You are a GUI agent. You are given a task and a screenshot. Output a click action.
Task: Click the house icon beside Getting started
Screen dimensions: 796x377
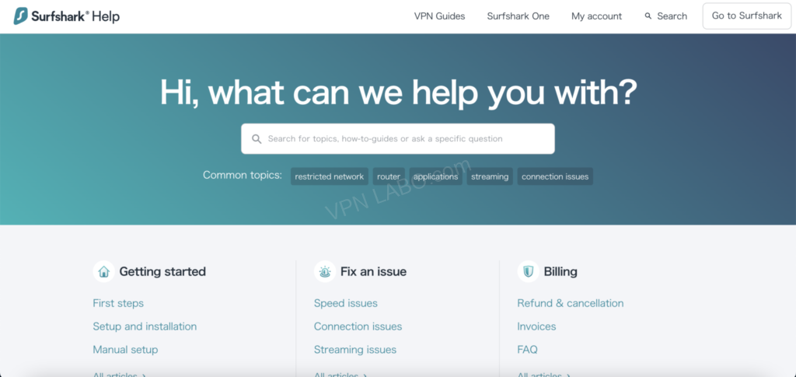[x=103, y=271]
